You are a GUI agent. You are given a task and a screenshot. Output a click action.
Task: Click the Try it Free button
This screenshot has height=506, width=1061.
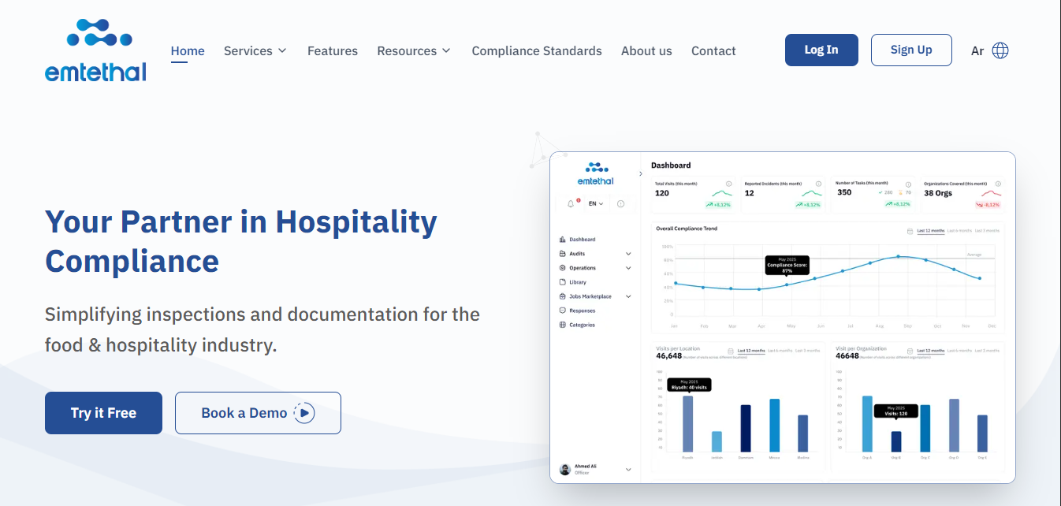(x=103, y=412)
